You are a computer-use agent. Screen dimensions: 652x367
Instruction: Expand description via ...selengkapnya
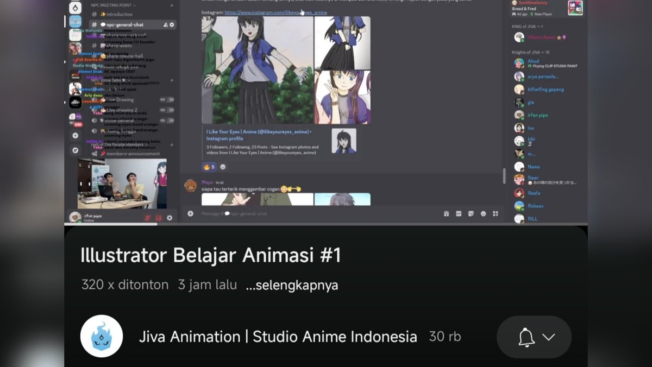(x=292, y=285)
